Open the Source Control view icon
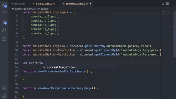The height and width of the screenshot is (99, 176). point(4,22)
